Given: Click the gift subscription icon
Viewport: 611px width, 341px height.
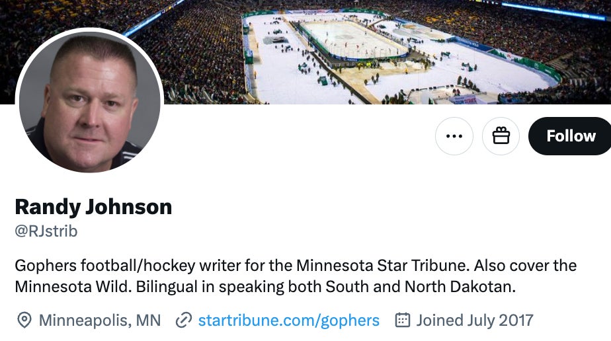Looking at the screenshot, I should point(501,136).
